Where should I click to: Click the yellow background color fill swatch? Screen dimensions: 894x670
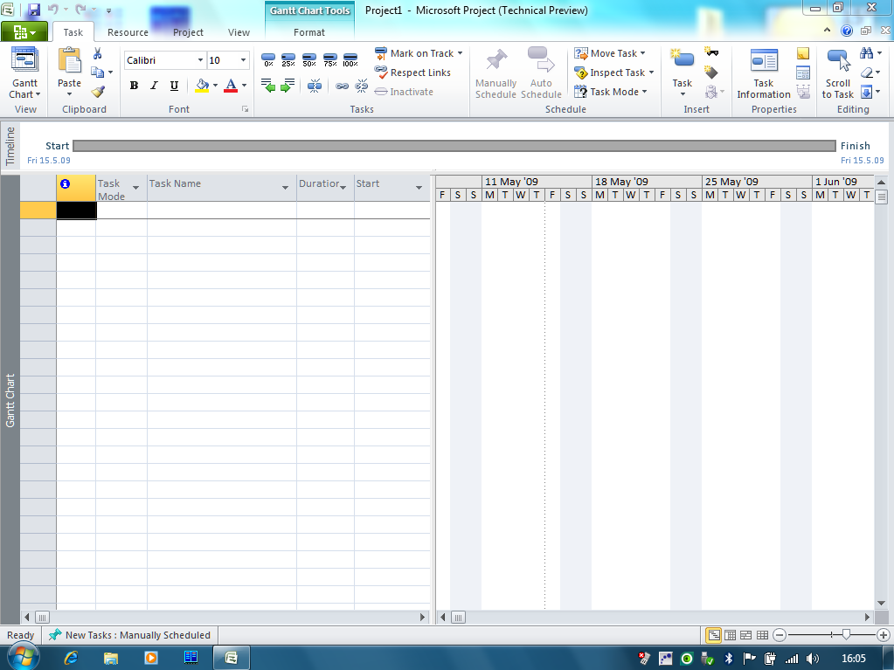(x=202, y=86)
